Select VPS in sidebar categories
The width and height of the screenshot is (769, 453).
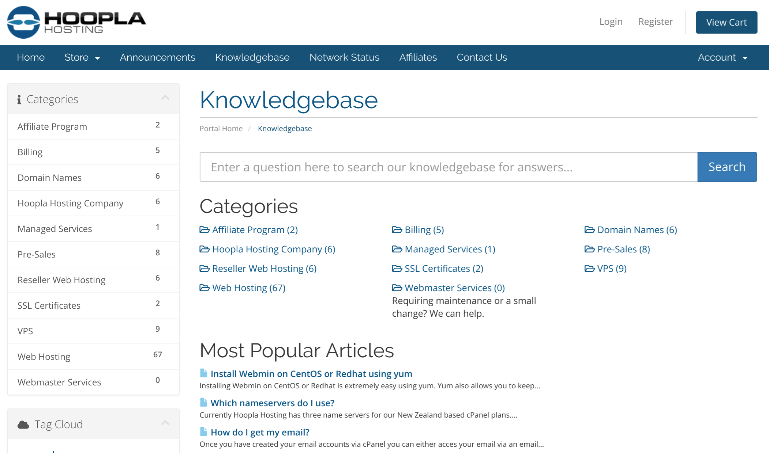pyautogui.click(x=93, y=331)
